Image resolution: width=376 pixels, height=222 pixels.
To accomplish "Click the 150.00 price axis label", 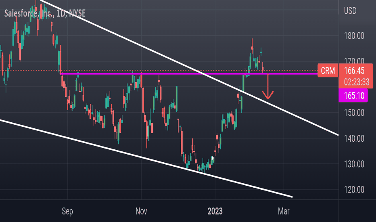I will [x=354, y=113].
